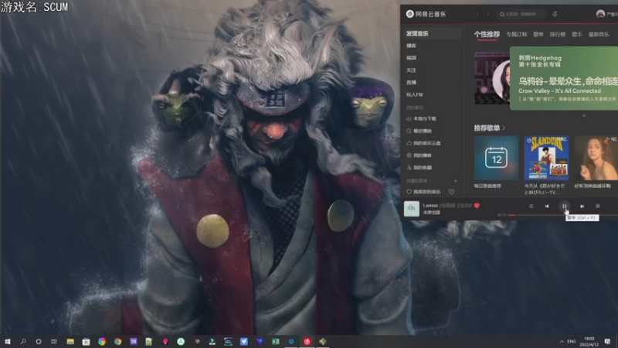Open the 每日歌曲推荐 calendar card
Image resolution: width=618 pixels, height=348 pixels.
(x=496, y=158)
